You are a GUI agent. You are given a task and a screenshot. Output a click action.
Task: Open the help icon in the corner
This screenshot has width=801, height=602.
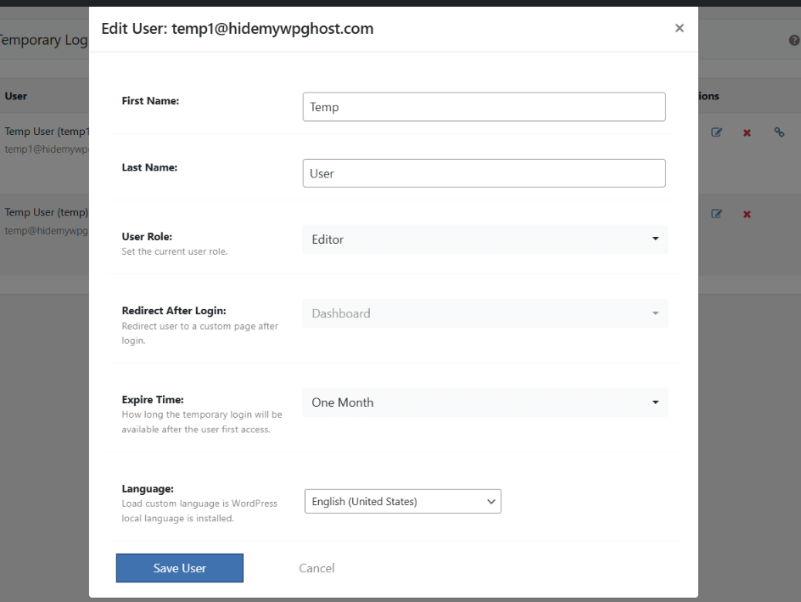pos(794,40)
